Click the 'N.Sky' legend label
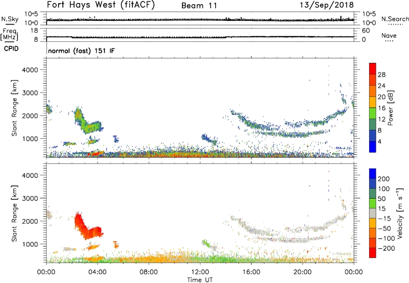Image resolution: width=409 pixels, height=283 pixels. pyautogui.click(x=10, y=19)
